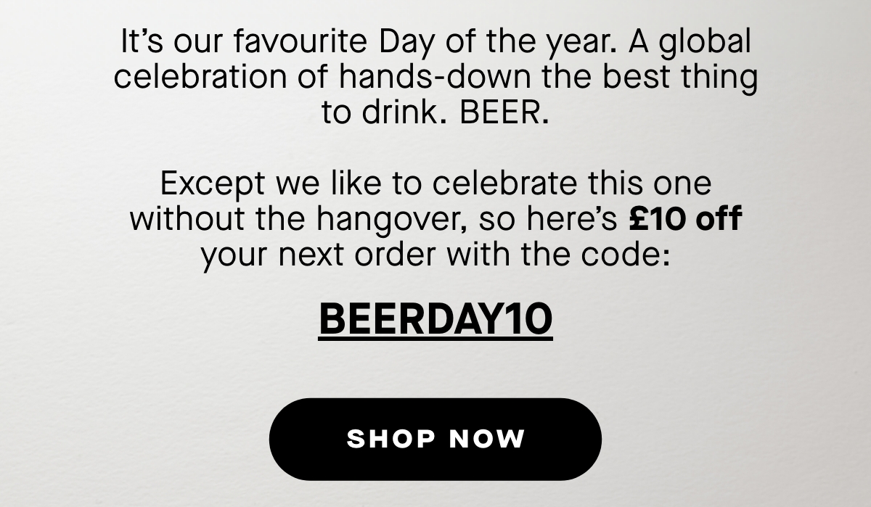The width and height of the screenshot is (871, 507).
Task: Click the SHOP NOW button
Action: tap(435, 439)
